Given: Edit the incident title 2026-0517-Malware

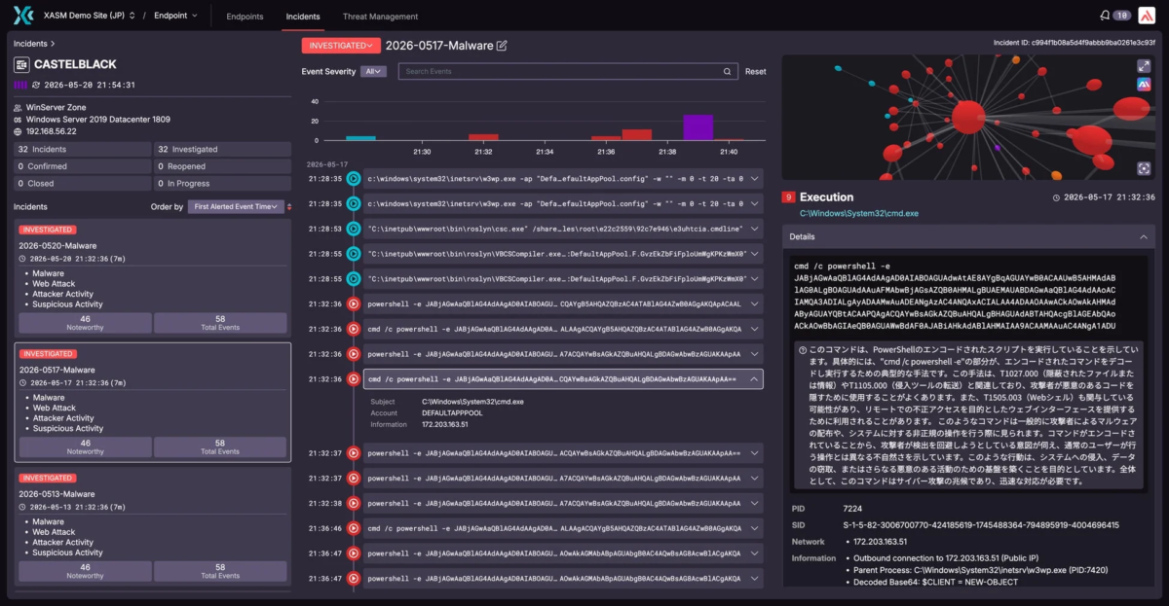Looking at the screenshot, I should [502, 46].
